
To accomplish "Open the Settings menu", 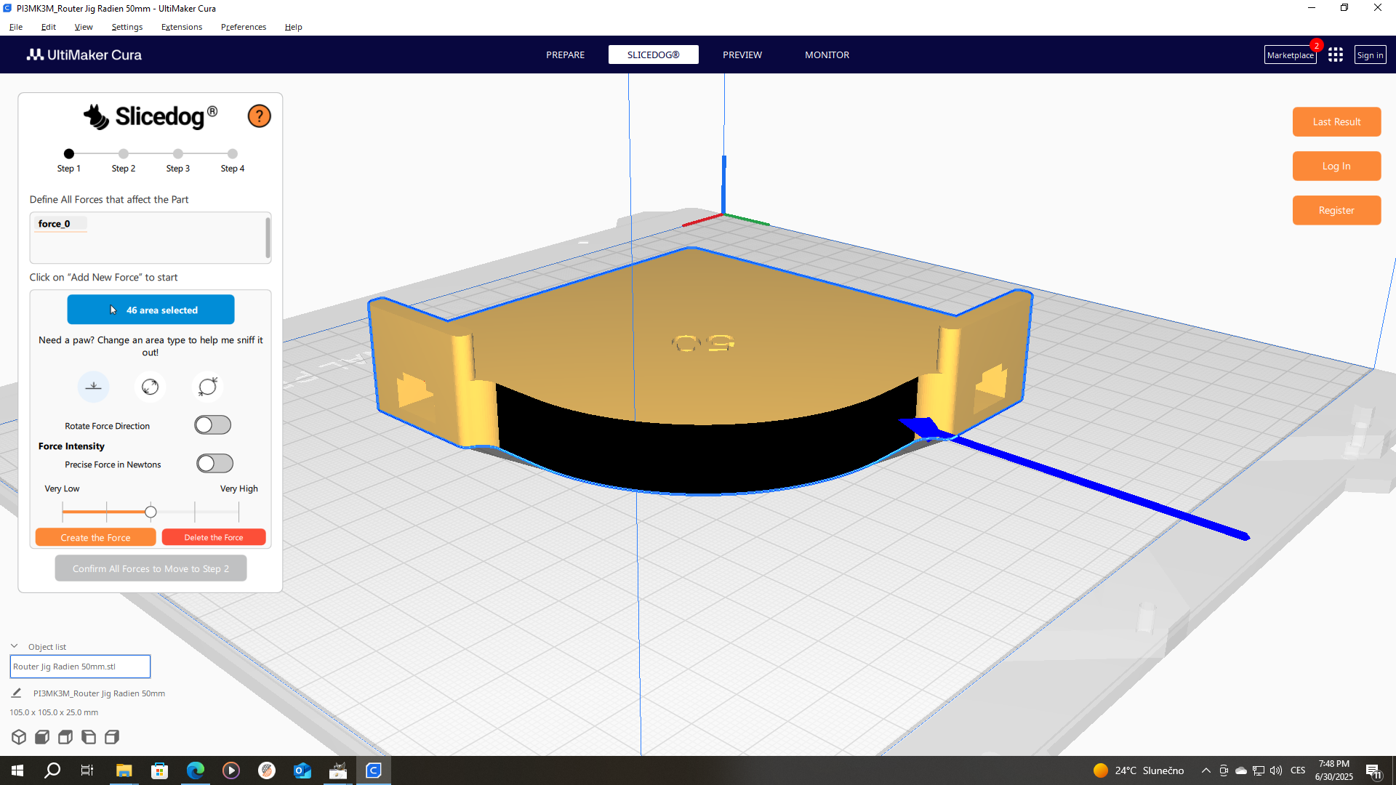I will (127, 27).
